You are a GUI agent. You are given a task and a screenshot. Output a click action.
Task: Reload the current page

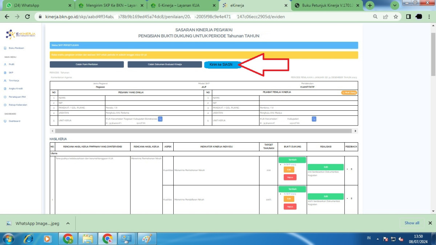pyautogui.click(x=27, y=17)
